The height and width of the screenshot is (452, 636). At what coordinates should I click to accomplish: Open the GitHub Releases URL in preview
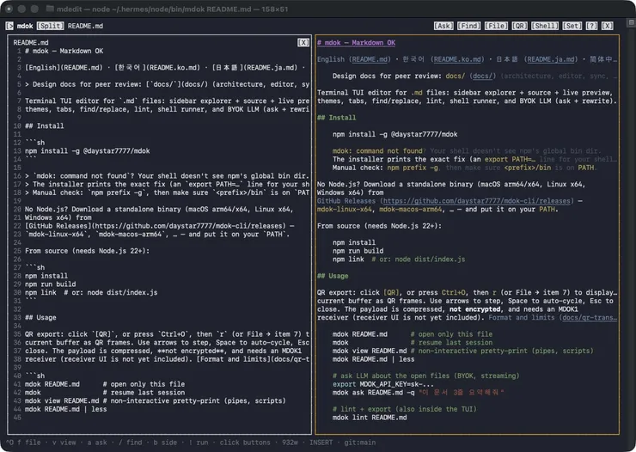point(477,201)
